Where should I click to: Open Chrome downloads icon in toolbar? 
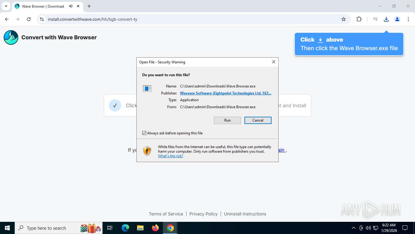tap(386, 19)
